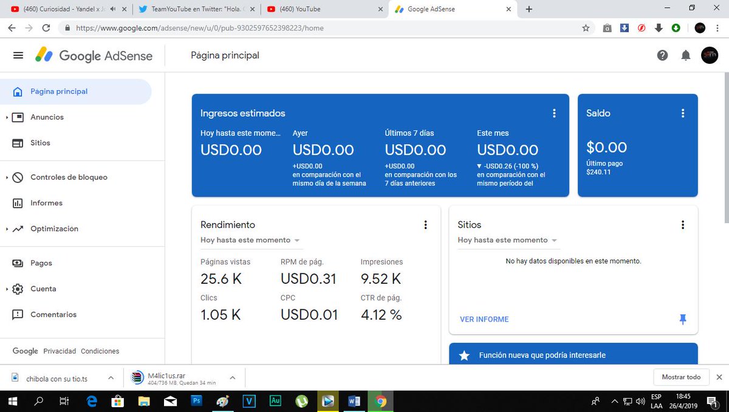Open the Condiciones footer link
This screenshot has width=729, height=412.
point(100,351)
